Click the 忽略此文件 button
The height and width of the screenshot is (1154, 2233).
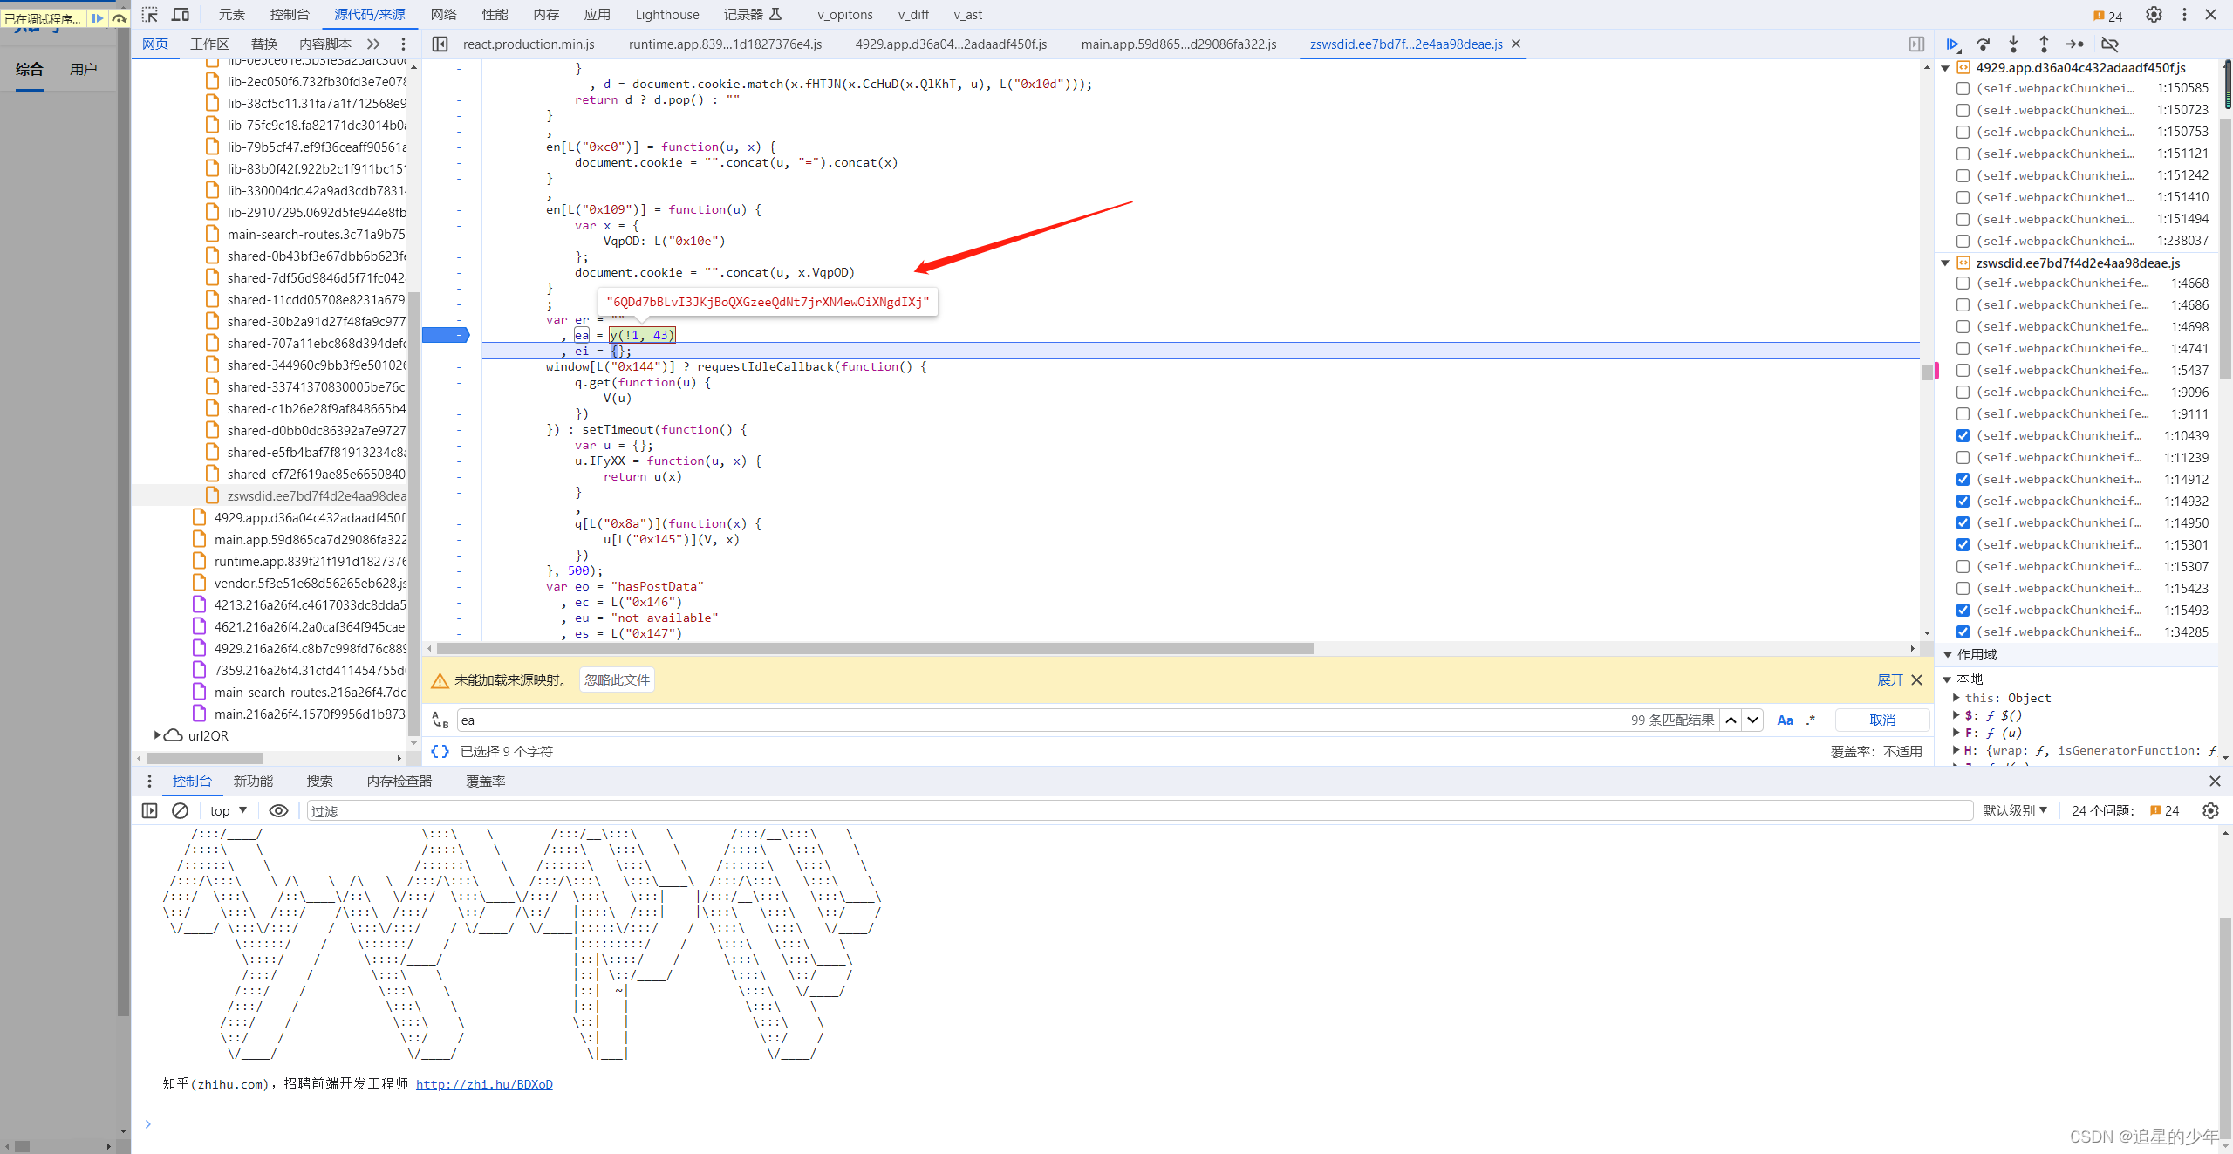tap(617, 679)
